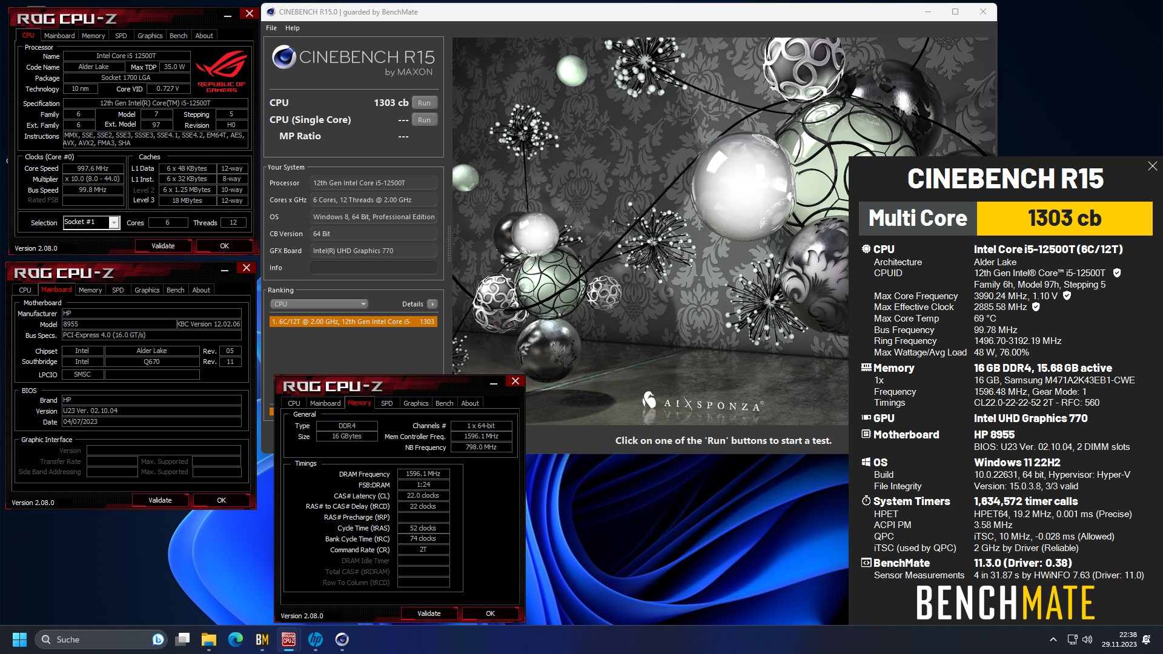Click the Motherboard icon in BenchMate panel

tap(866, 434)
